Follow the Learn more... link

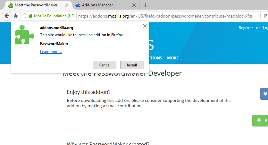click(x=51, y=52)
